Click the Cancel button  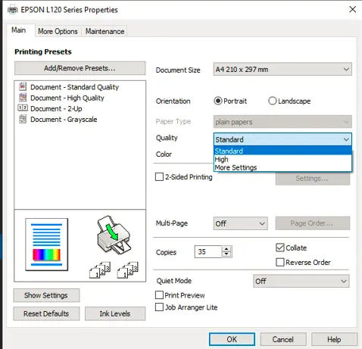coord(283,339)
